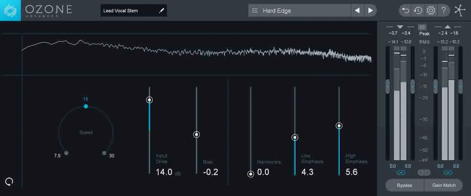Open the undo history clock icon
The width and height of the screenshot is (471, 196).
pos(418,11)
